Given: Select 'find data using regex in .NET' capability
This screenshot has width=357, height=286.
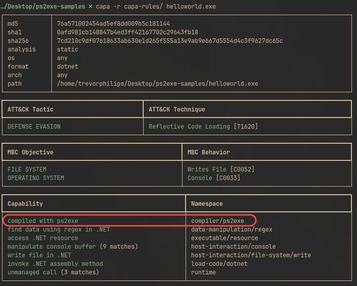Looking at the screenshot, I should pos(58,230).
